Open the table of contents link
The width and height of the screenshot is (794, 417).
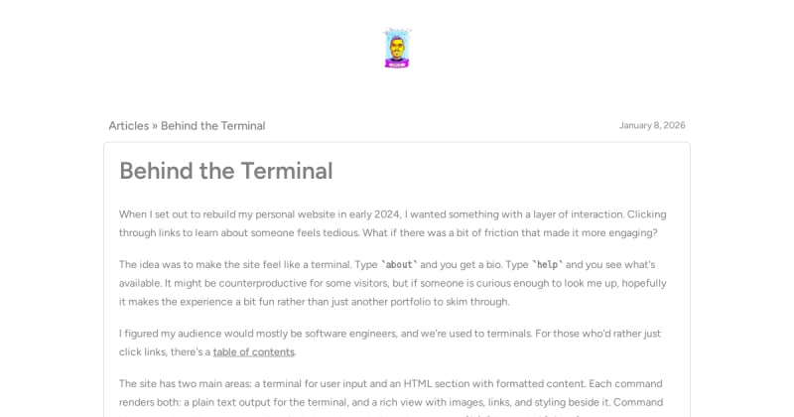pyautogui.click(x=253, y=351)
